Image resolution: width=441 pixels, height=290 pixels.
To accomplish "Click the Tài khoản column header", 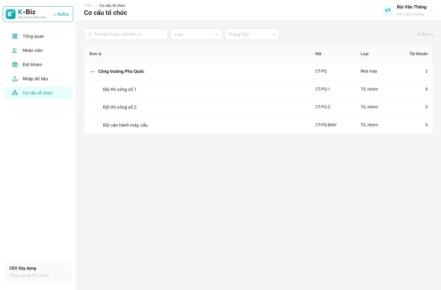I will pyautogui.click(x=418, y=54).
